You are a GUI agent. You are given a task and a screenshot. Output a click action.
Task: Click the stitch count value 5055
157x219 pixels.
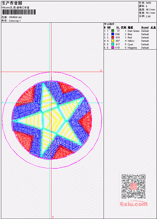(148, 3)
